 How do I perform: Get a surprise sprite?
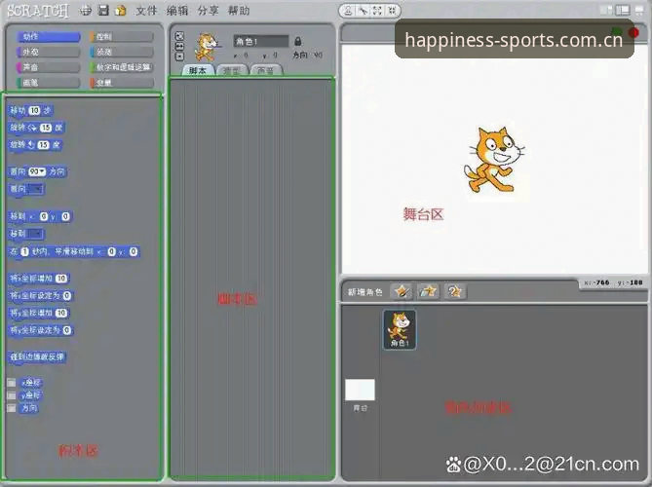pos(454,291)
